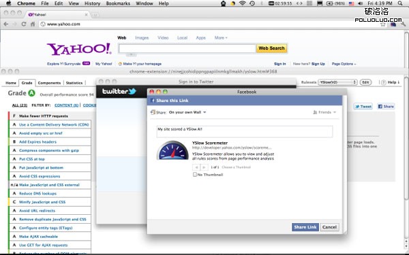Show the previous thumbnail arrow

coord(196,167)
